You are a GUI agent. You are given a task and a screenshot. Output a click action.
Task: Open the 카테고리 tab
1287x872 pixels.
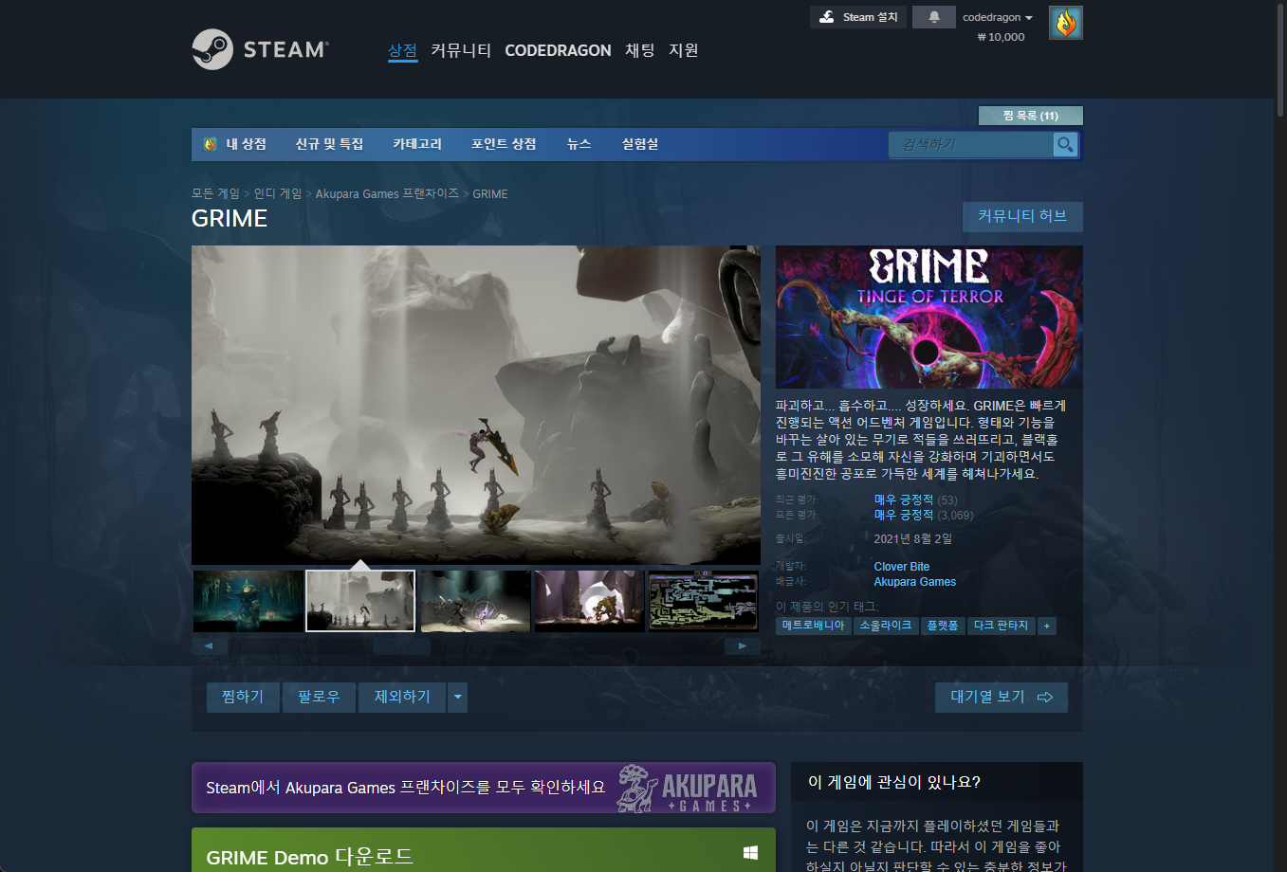[x=417, y=144]
